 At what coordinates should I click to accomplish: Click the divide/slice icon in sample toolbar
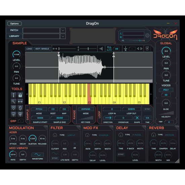(125, 49)
